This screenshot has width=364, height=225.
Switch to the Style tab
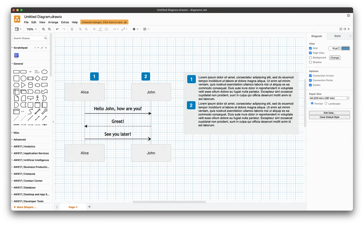coord(337,36)
